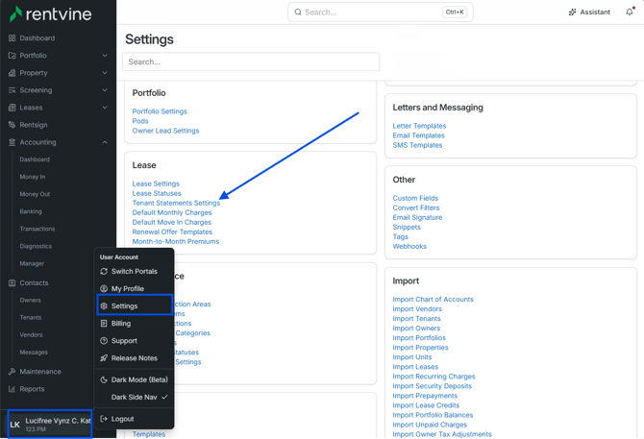Open Banking under Accounting
The height and width of the screenshot is (439, 644).
coord(31,211)
